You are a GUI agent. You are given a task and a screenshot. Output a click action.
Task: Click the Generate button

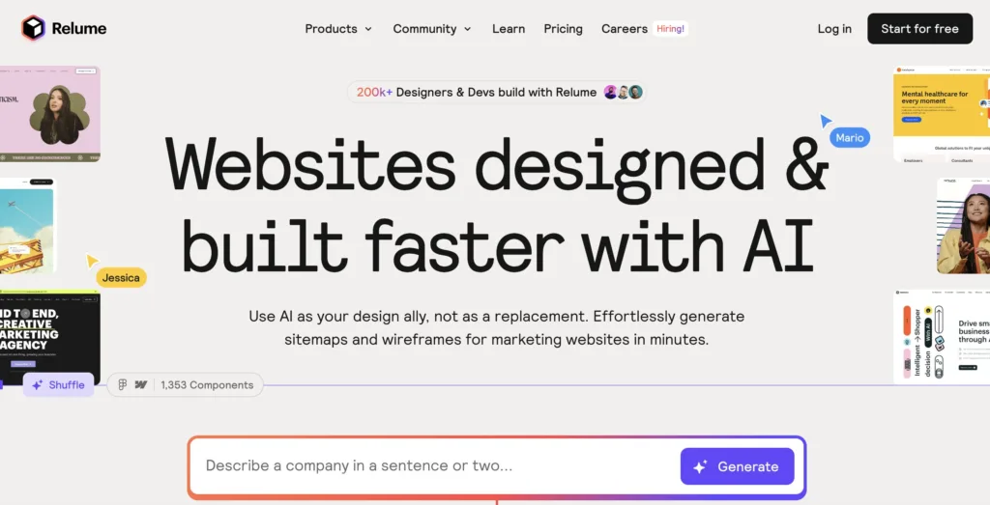(x=737, y=466)
